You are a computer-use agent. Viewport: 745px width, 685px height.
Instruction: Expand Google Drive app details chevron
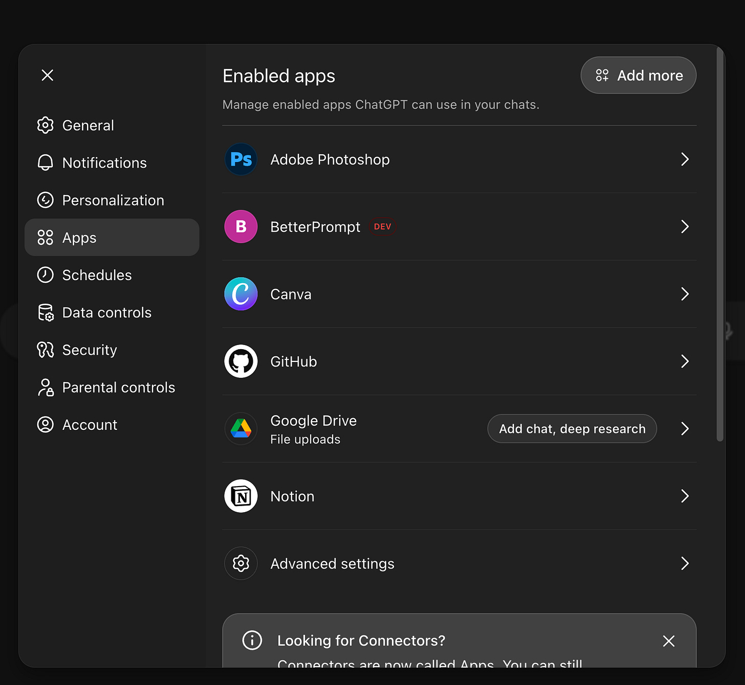685,428
